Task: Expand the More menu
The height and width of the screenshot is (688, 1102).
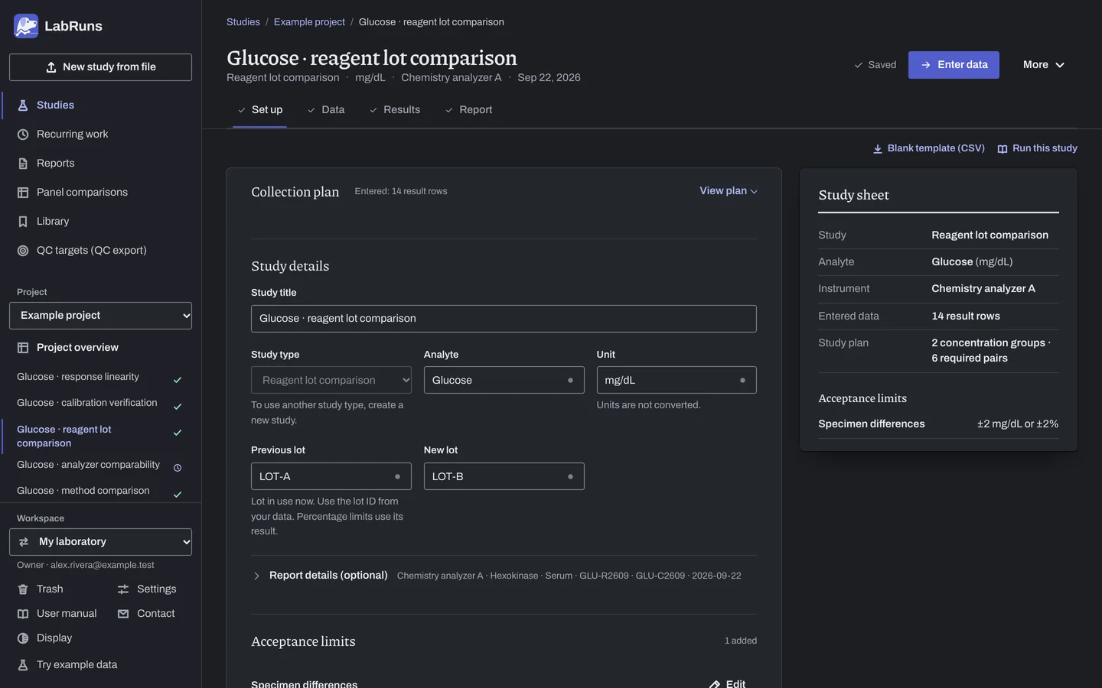Action: [x=1044, y=65]
